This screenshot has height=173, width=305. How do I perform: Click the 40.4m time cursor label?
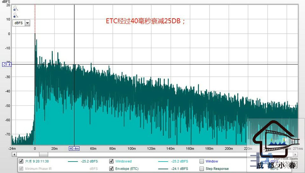click(x=74, y=148)
